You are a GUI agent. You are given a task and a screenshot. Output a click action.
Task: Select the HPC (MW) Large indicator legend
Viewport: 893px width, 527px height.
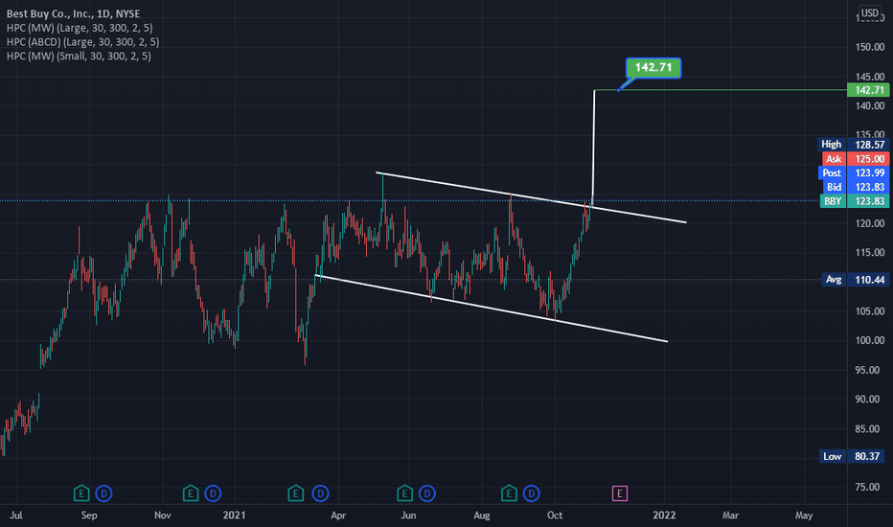click(80, 28)
